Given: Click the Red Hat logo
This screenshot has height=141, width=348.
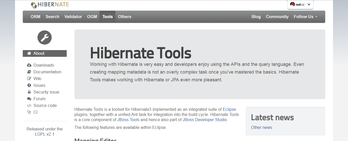Looking at the screenshot, I should pyautogui.click(x=297, y=4).
